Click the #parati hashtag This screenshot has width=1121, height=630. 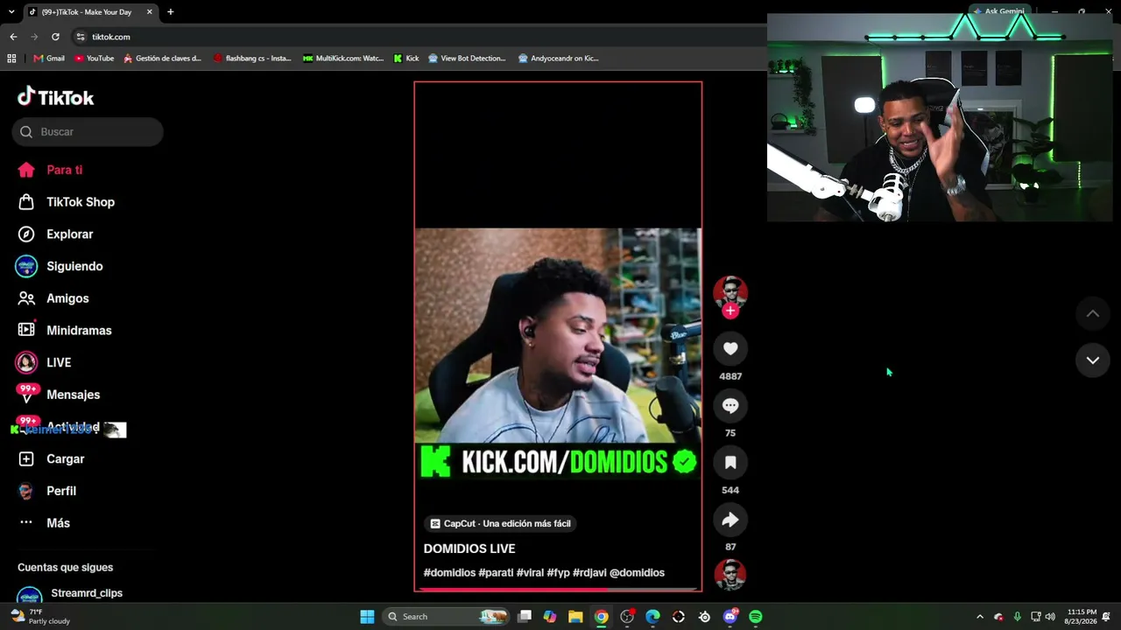(496, 573)
